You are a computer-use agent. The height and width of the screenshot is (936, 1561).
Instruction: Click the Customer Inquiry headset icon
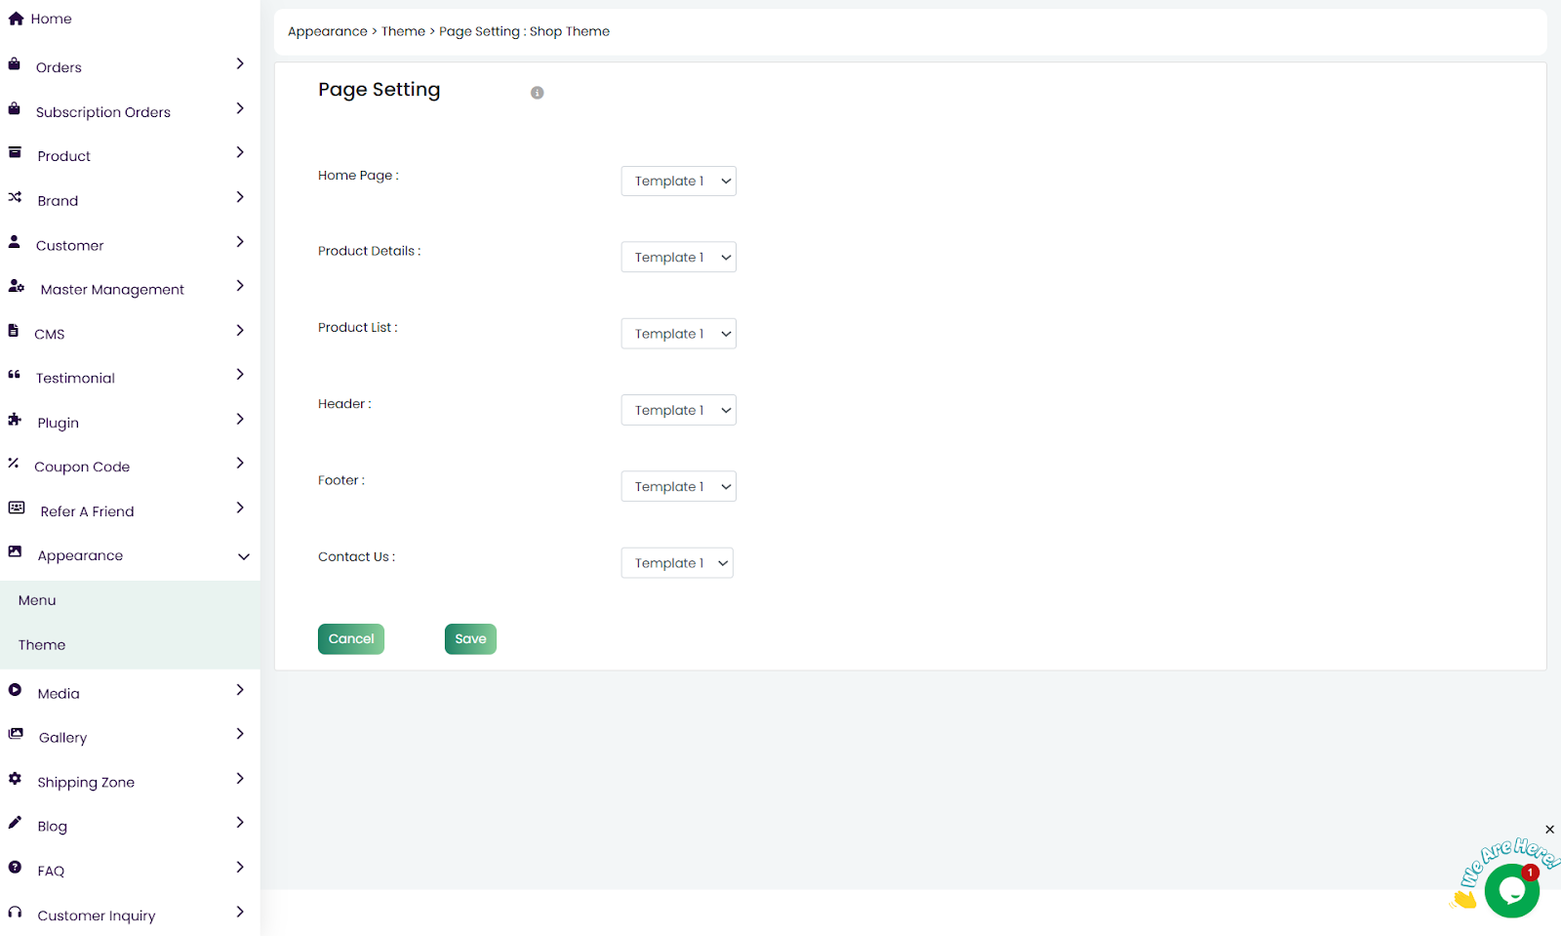pyautogui.click(x=15, y=913)
